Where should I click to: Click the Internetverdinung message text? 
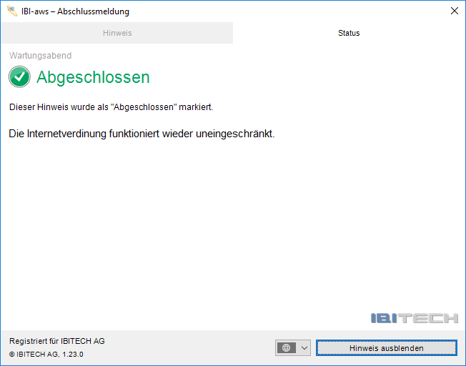point(142,134)
